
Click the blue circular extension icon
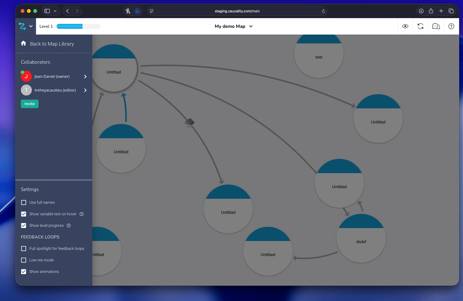click(137, 11)
